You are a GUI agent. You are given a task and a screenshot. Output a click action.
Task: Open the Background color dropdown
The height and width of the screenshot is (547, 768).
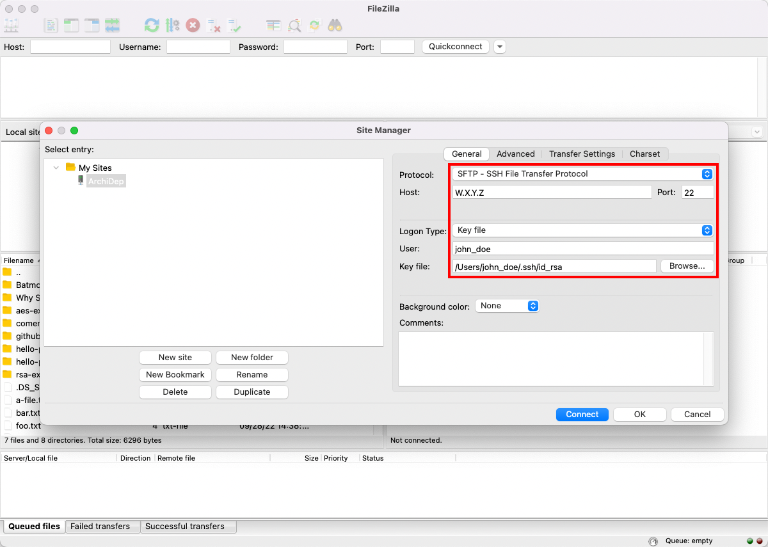[x=507, y=306]
